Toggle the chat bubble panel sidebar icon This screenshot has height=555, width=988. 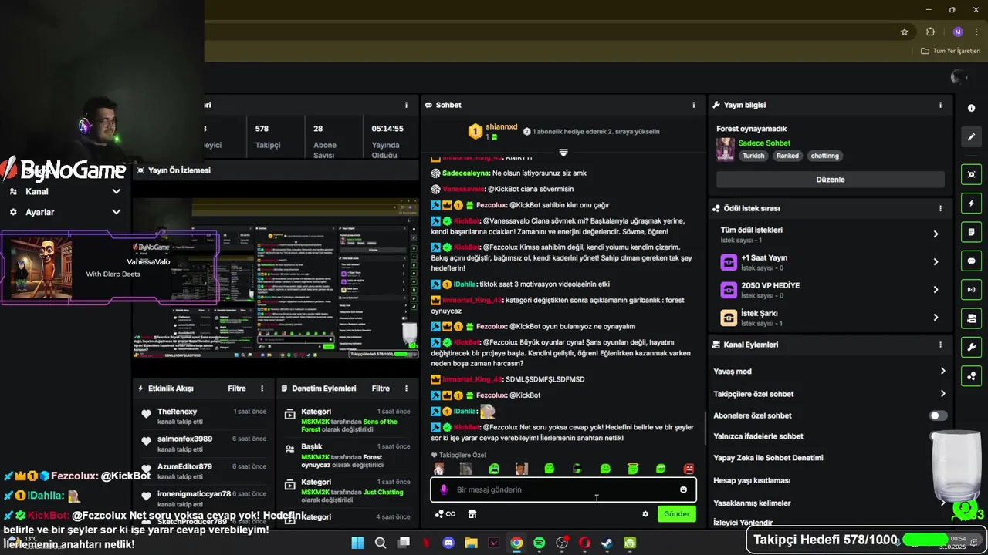tap(971, 261)
